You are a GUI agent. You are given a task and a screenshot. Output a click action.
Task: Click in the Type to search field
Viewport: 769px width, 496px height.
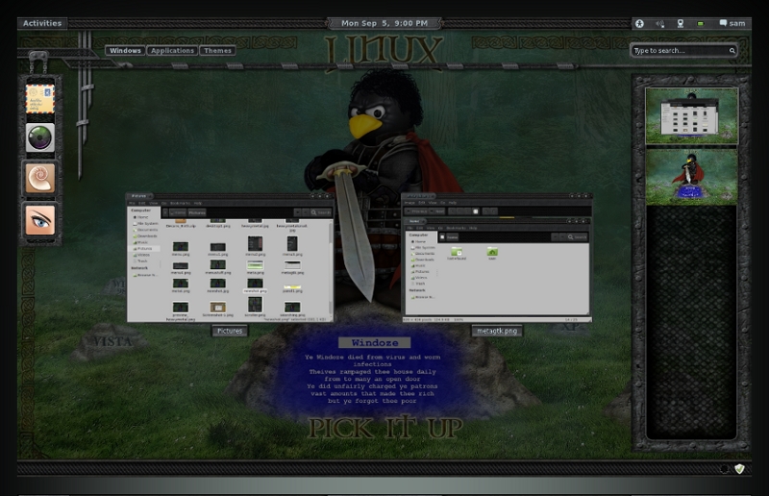point(683,51)
